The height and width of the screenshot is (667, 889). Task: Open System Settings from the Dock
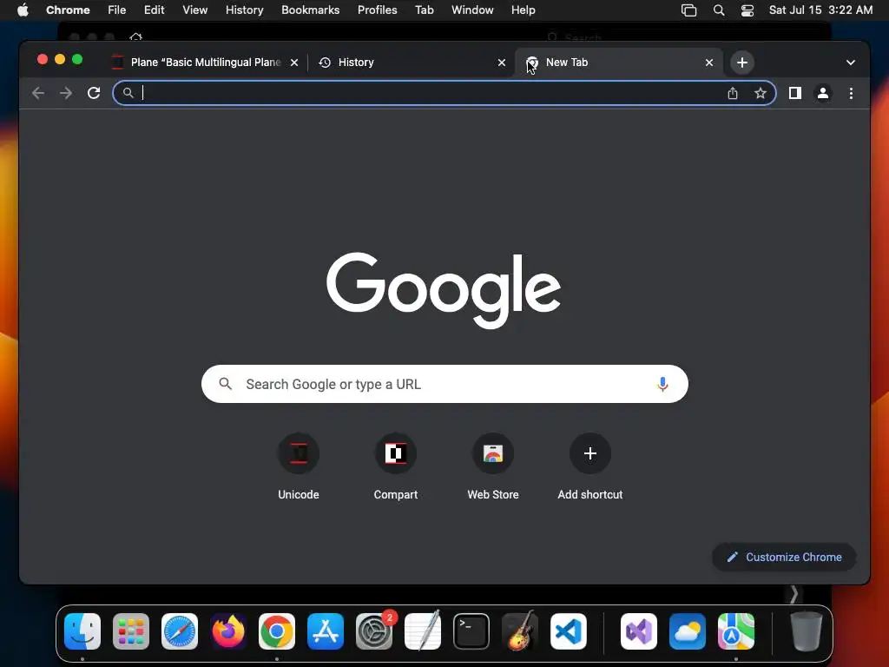click(374, 631)
